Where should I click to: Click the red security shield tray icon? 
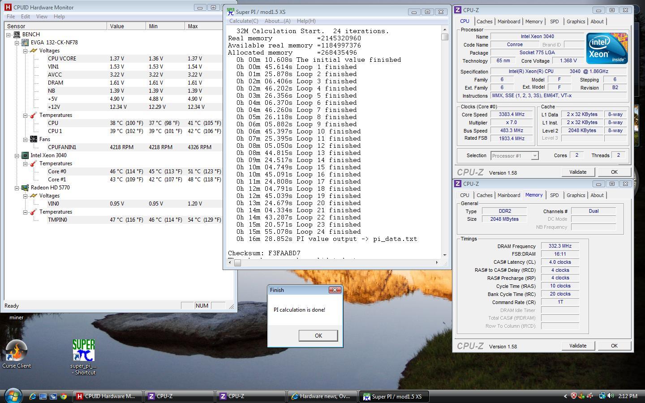pyautogui.click(x=573, y=396)
